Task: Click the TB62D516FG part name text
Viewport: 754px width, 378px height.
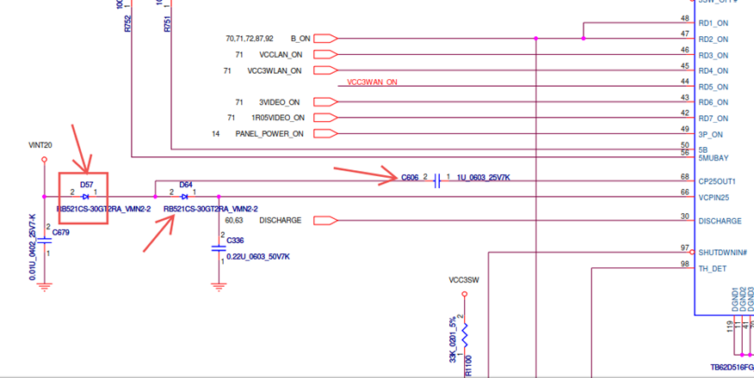Action: click(731, 366)
